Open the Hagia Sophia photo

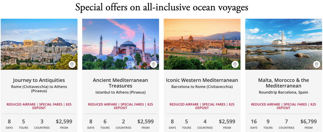coord(120,44)
